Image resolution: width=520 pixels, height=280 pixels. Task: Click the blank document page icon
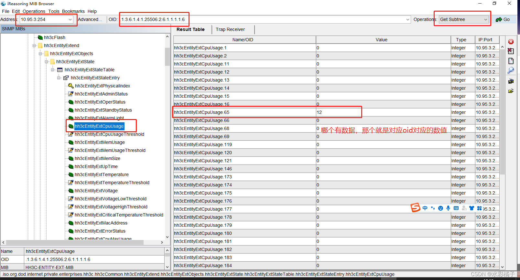click(511, 61)
